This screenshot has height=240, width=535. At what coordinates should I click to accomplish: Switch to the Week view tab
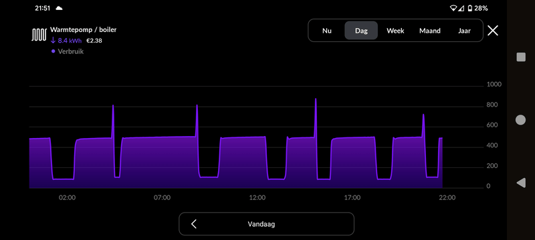395,31
